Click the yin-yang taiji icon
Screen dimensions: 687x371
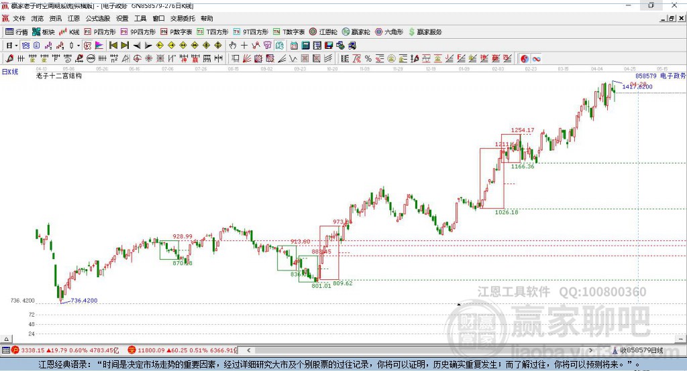pos(525,59)
